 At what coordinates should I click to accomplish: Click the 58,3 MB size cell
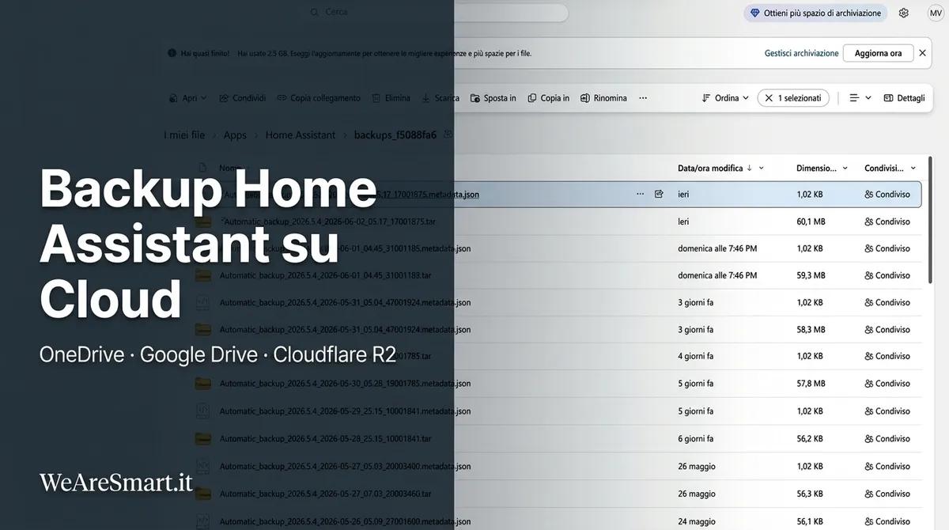(811, 329)
